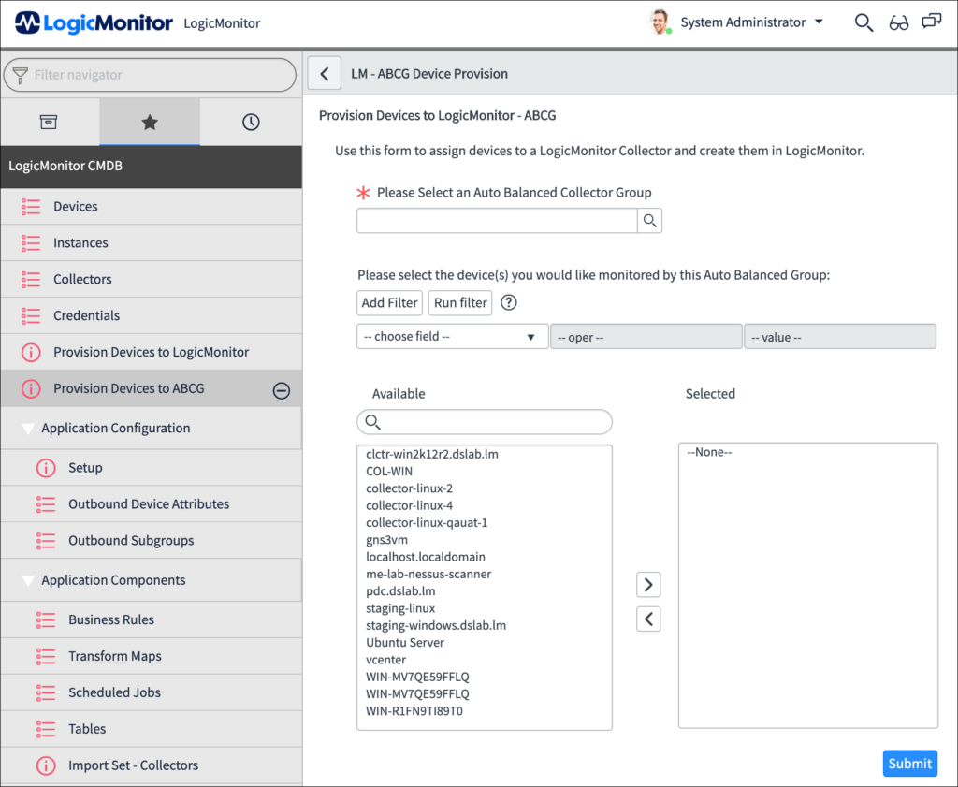This screenshot has width=958, height=787.
Task: Open the System Administrator user menu
Action: coord(744,22)
